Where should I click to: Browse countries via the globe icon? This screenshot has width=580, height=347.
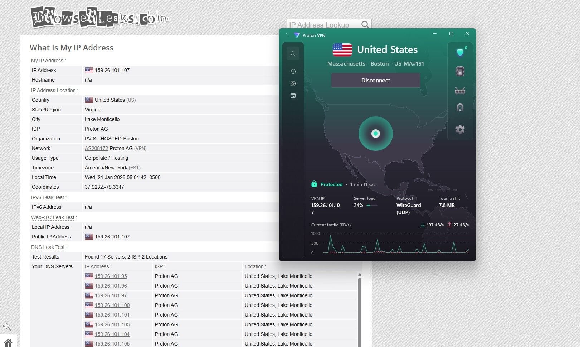point(293,83)
